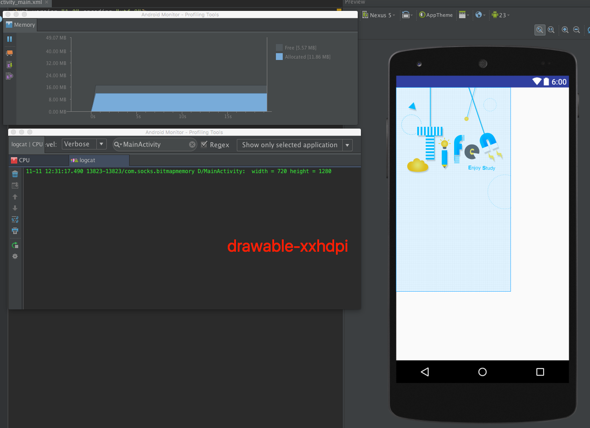590x428 pixels.
Task: Select the Memory tab
Action: [x=20, y=25]
